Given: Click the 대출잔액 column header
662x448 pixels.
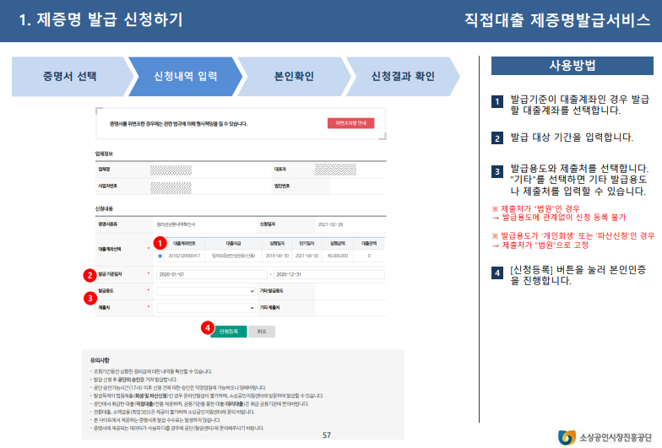Looking at the screenshot, I should [x=369, y=243].
